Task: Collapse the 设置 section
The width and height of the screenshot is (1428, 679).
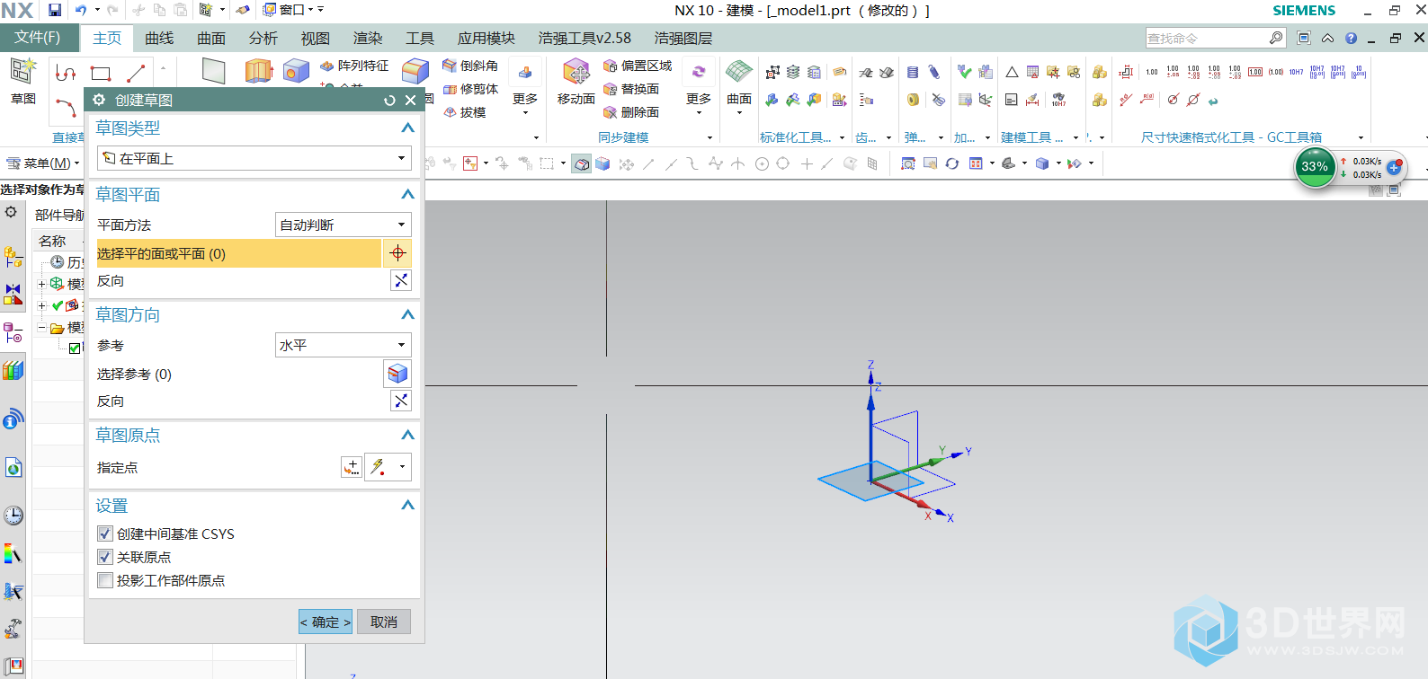Action: point(407,506)
